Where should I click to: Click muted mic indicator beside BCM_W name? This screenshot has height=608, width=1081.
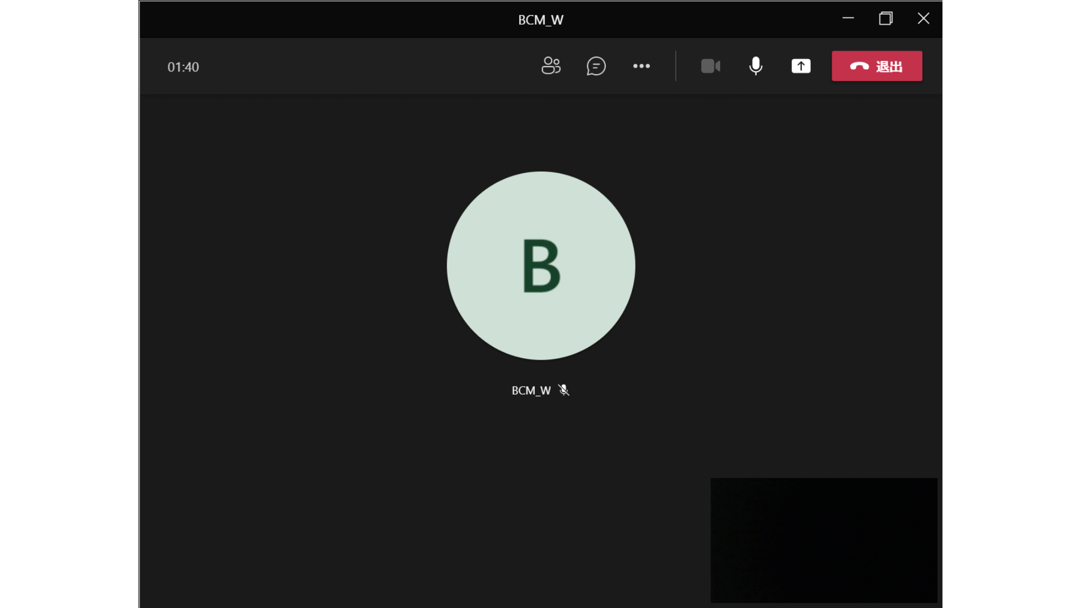[x=564, y=390]
